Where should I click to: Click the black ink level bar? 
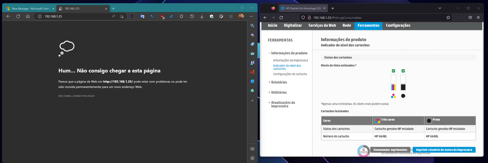[403, 82]
